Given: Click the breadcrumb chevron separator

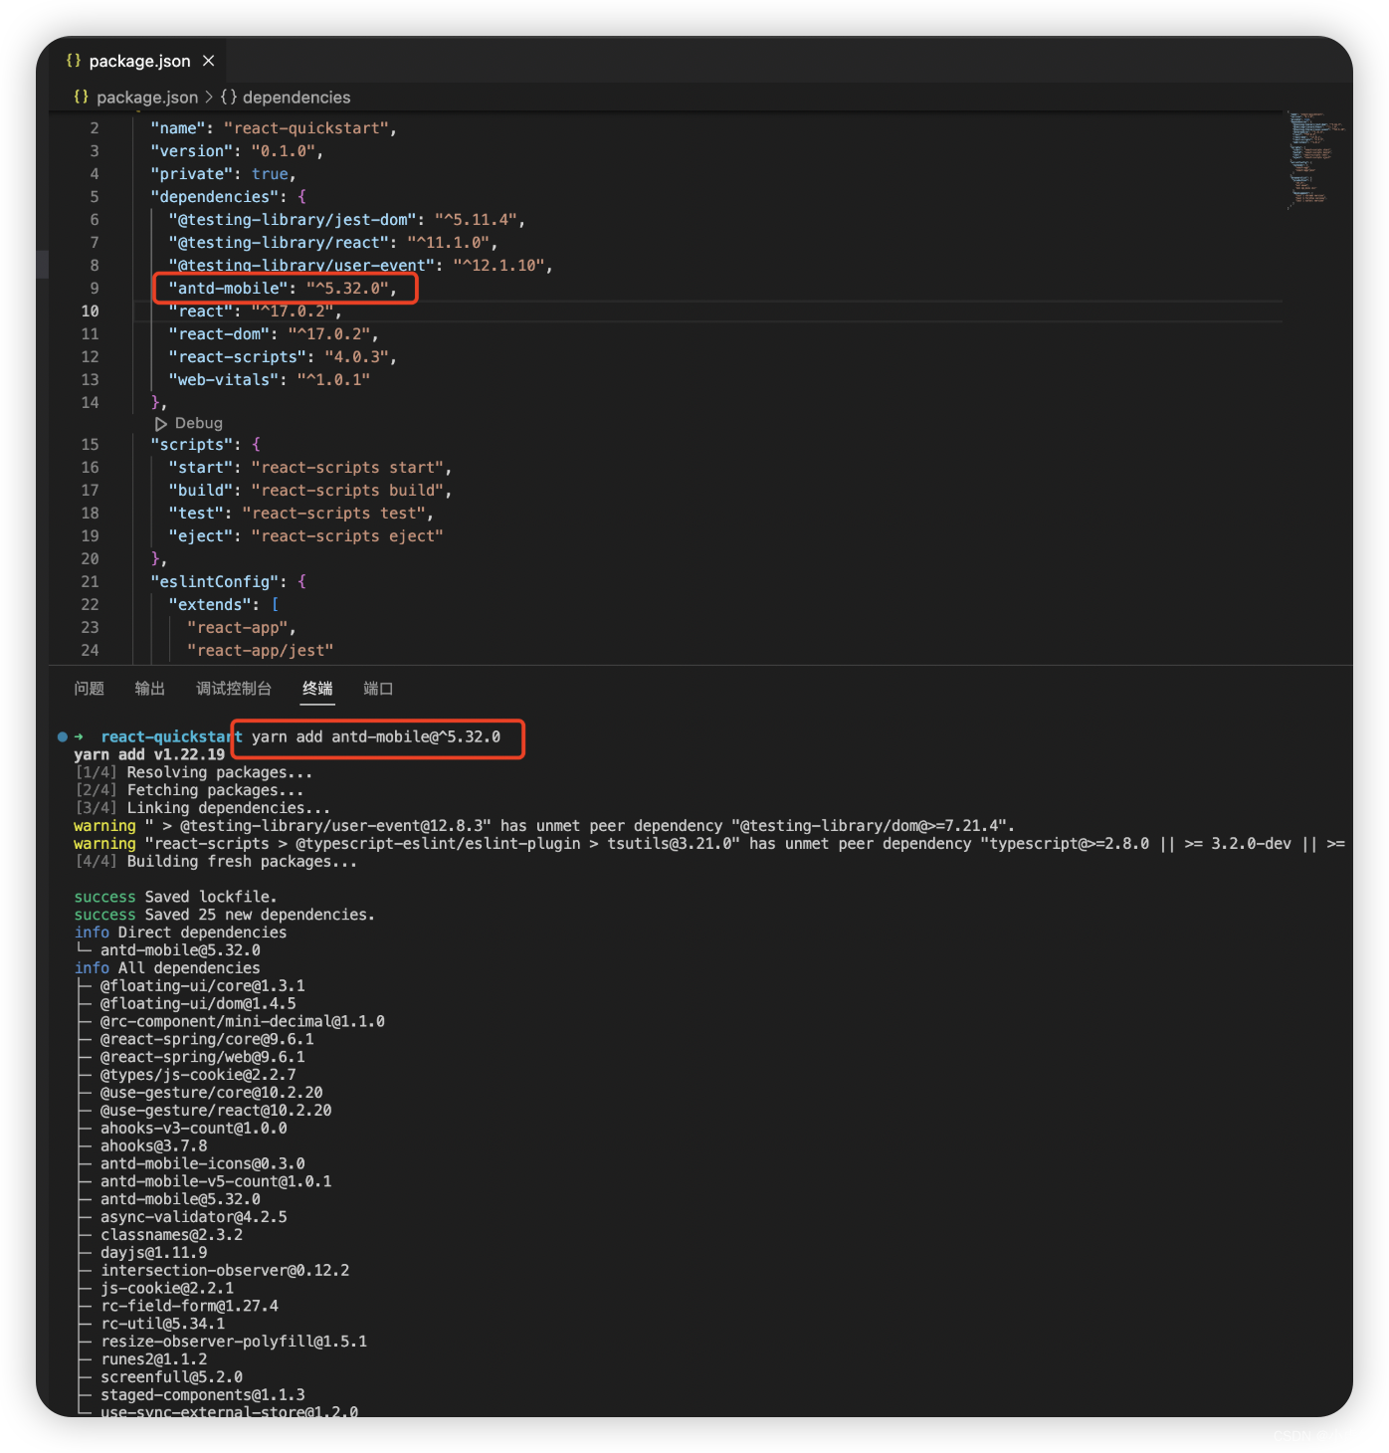Looking at the screenshot, I should coord(209,97).
